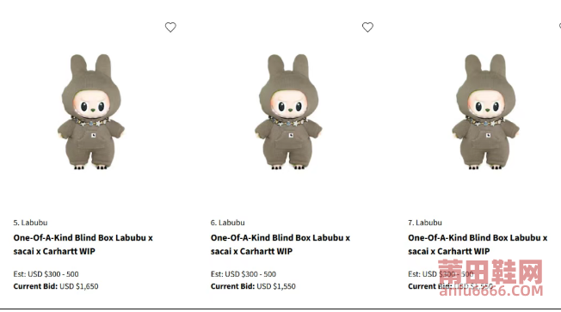Favorite lot 5 with the heart icon

click(170, 28)
